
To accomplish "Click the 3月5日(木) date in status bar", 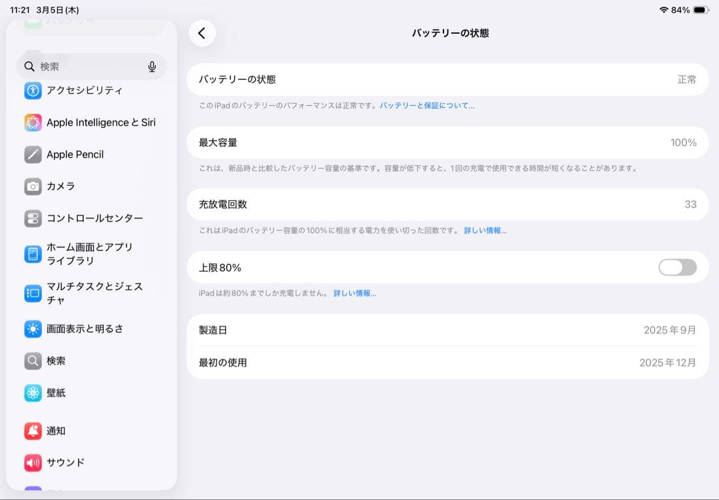I will [57, 10].
